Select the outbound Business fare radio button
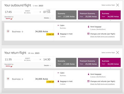Image resolution: width=124 pixels, height=94 pixels. click(8, 31)
